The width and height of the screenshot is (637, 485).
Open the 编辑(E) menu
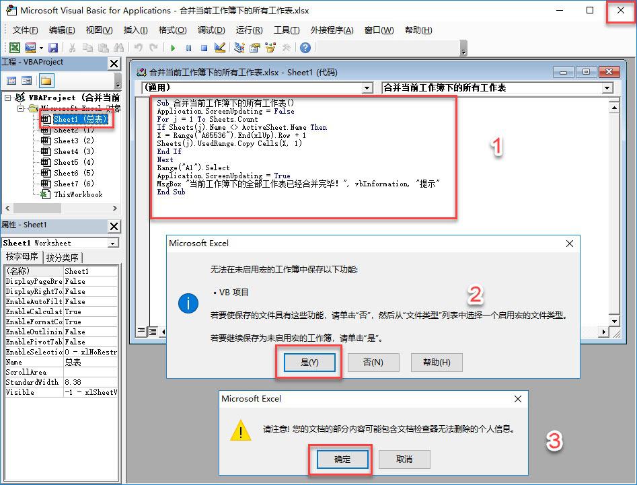coord(62,30)
